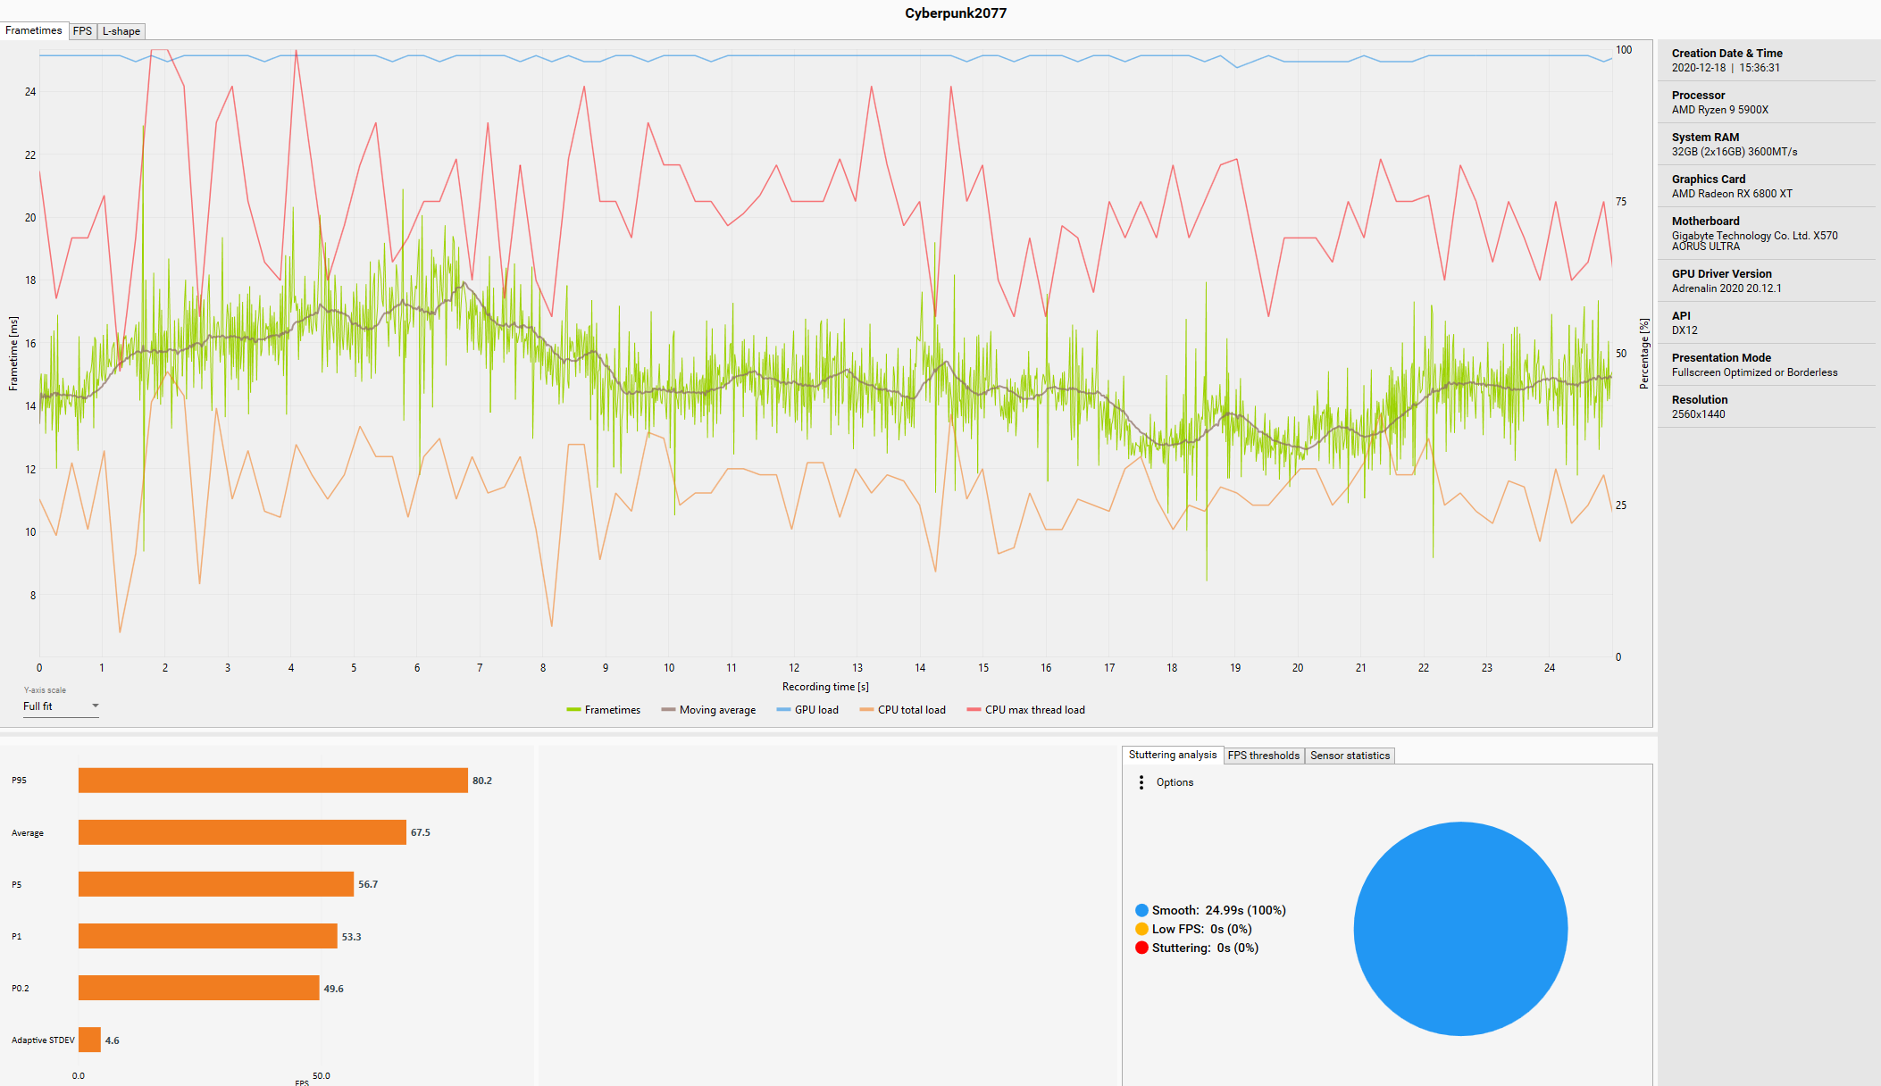1881x1086 pixels.
Task: Click the 'Smooth: 24.99s (100%)' text
Action: [1218, 910]
